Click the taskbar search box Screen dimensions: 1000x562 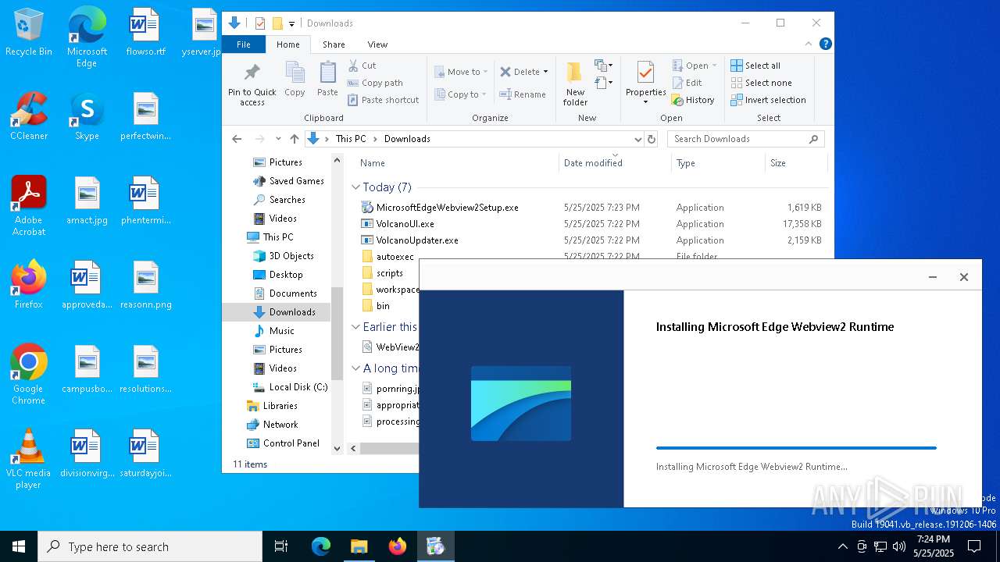coord(150,546)
